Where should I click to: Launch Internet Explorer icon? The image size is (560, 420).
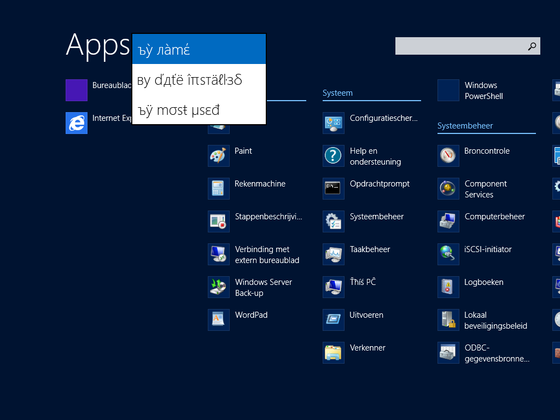click(77, 123)
